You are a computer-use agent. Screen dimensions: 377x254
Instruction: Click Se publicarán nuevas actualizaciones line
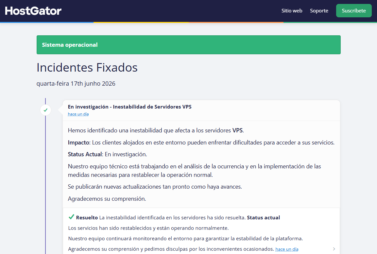155,187
